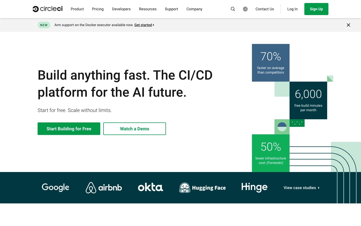Open the language globe icon
The width and height of the screenshot is (361, 226).
pos(245,9)
